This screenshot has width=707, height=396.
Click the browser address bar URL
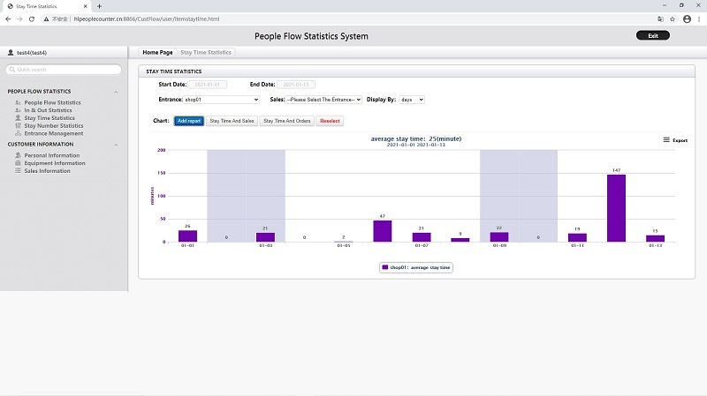[147, 19]
